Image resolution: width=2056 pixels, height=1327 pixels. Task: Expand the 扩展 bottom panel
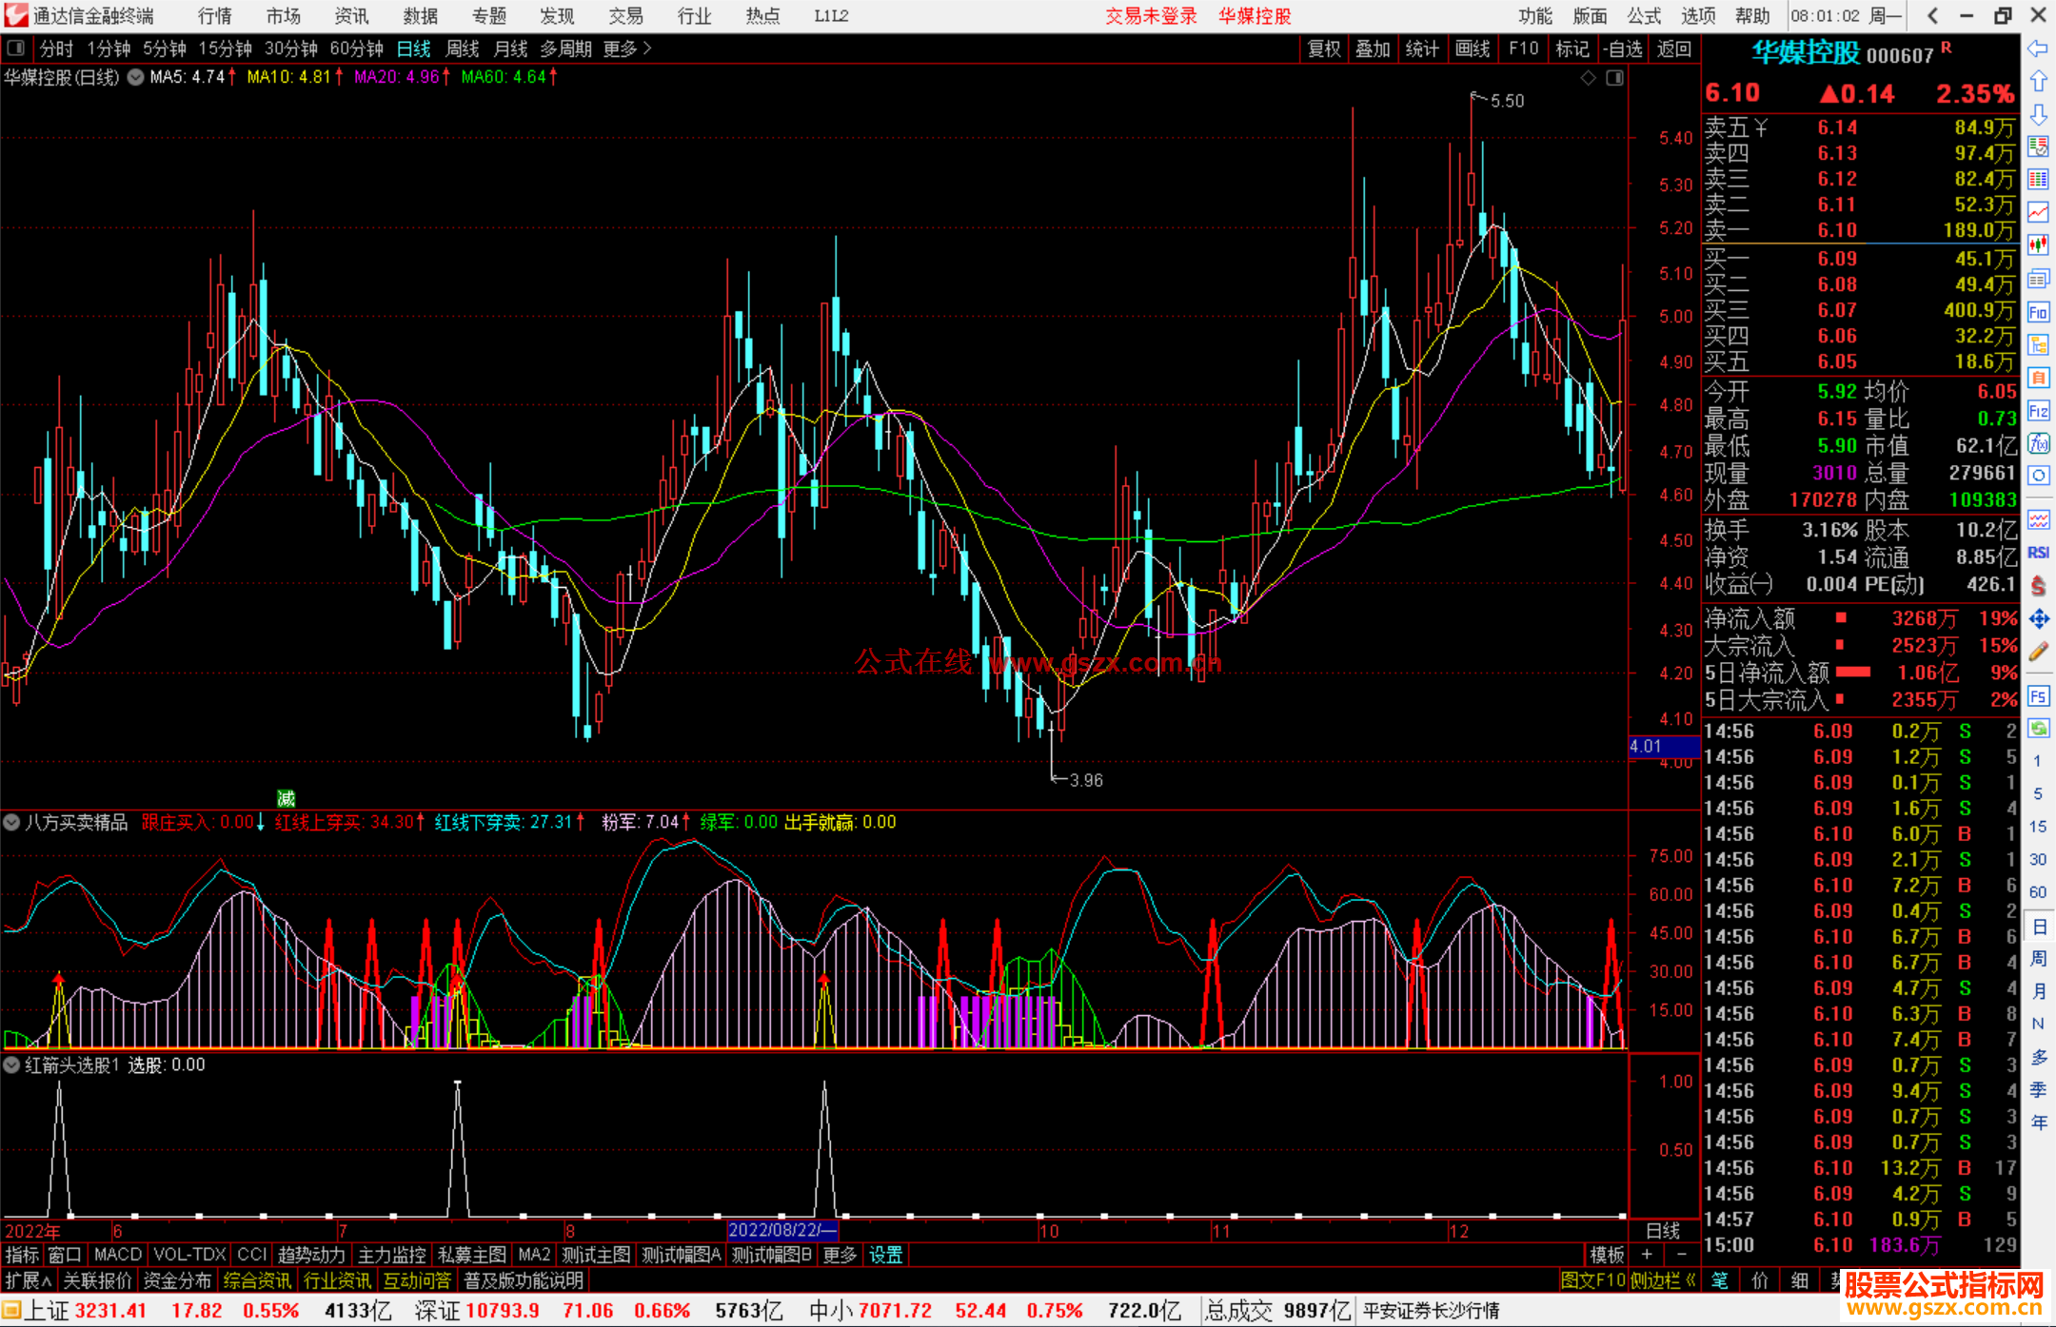28,1280
